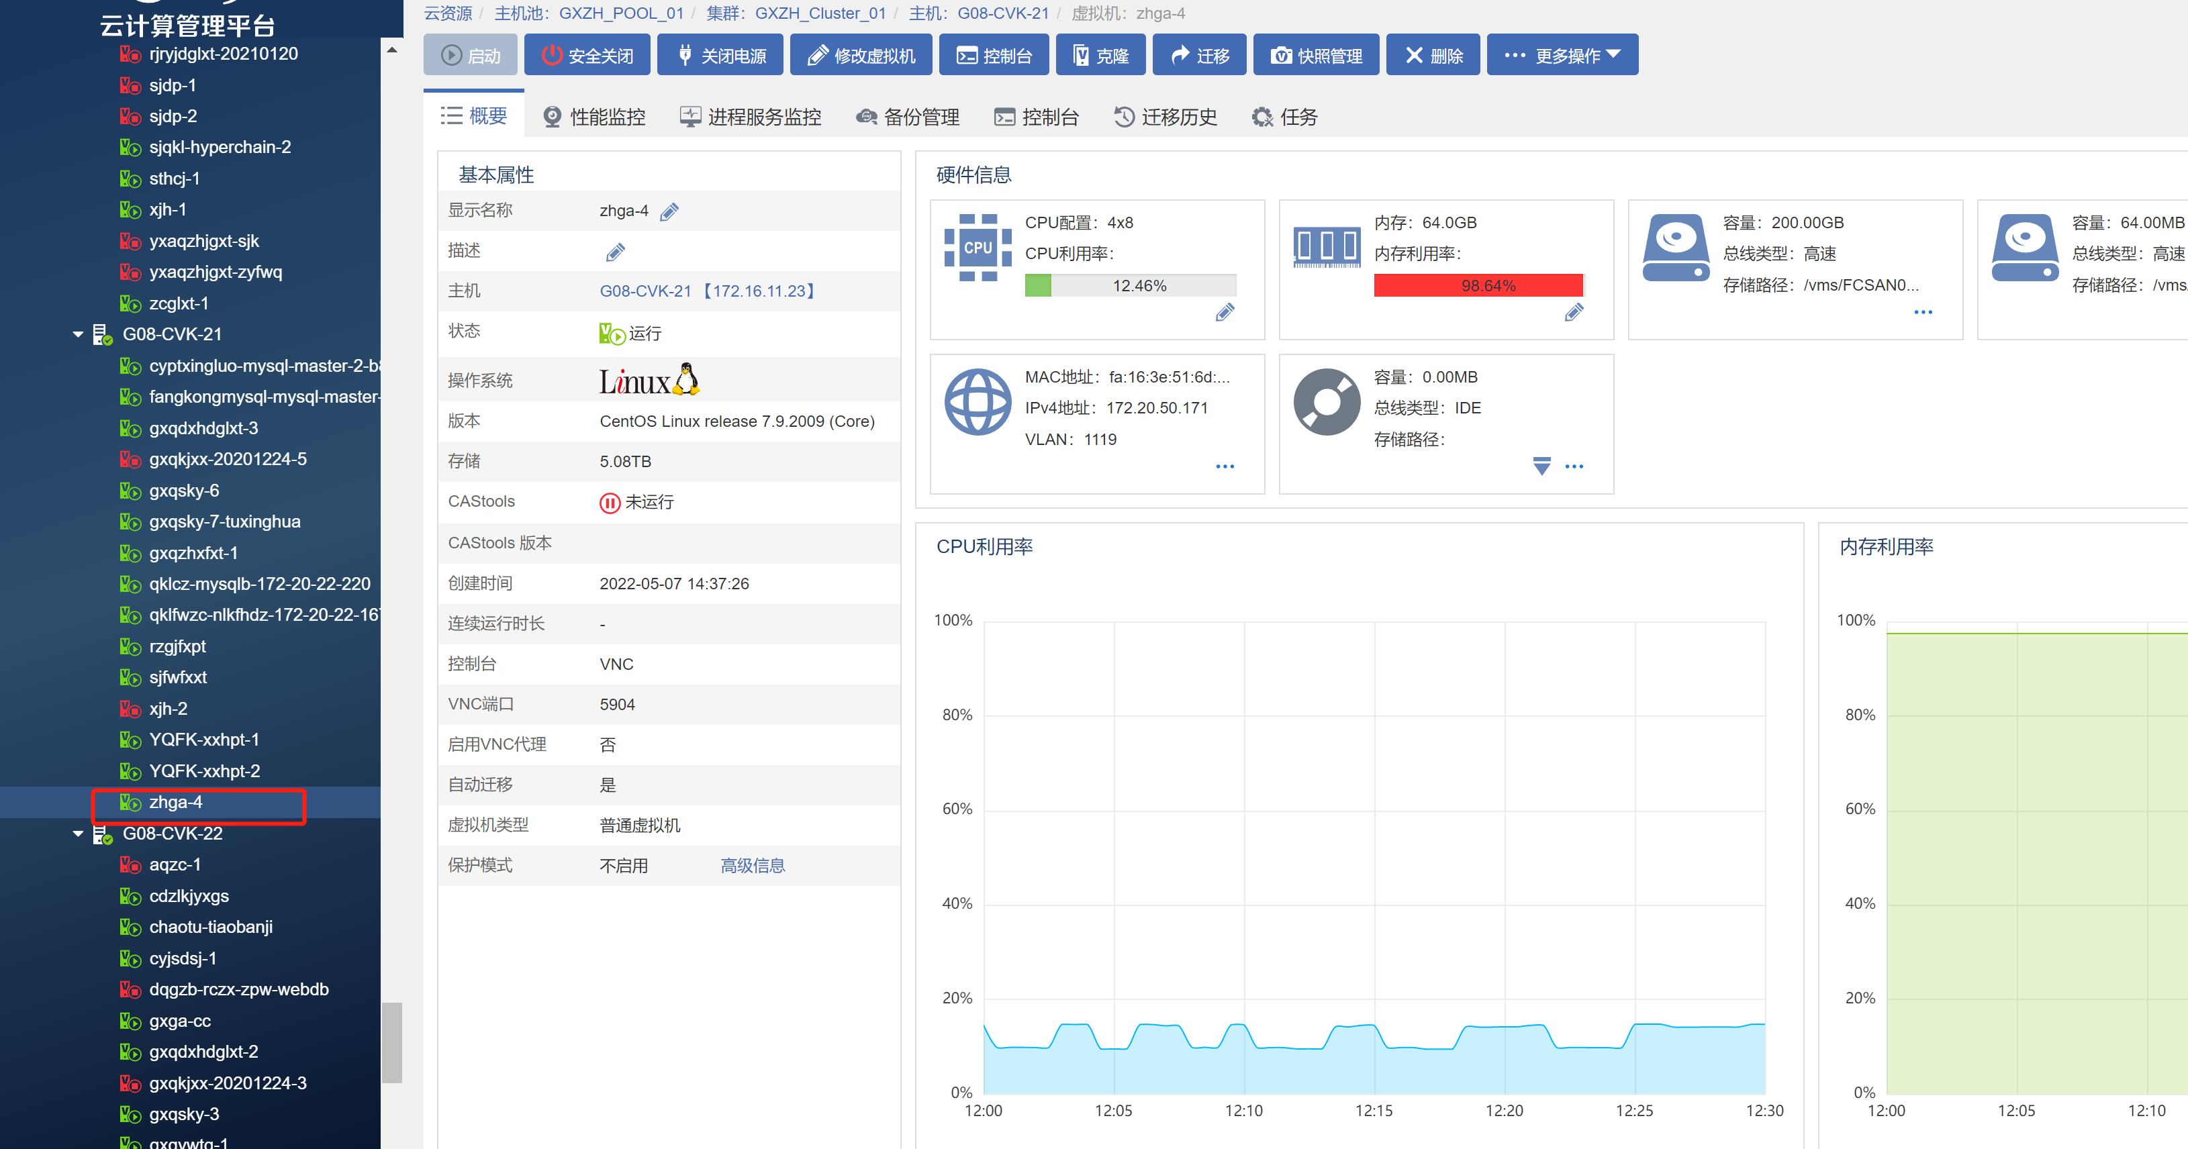Click the pencil icon beside display name zhga-4
This screenshot has height=1149, width=2188.
669,211
